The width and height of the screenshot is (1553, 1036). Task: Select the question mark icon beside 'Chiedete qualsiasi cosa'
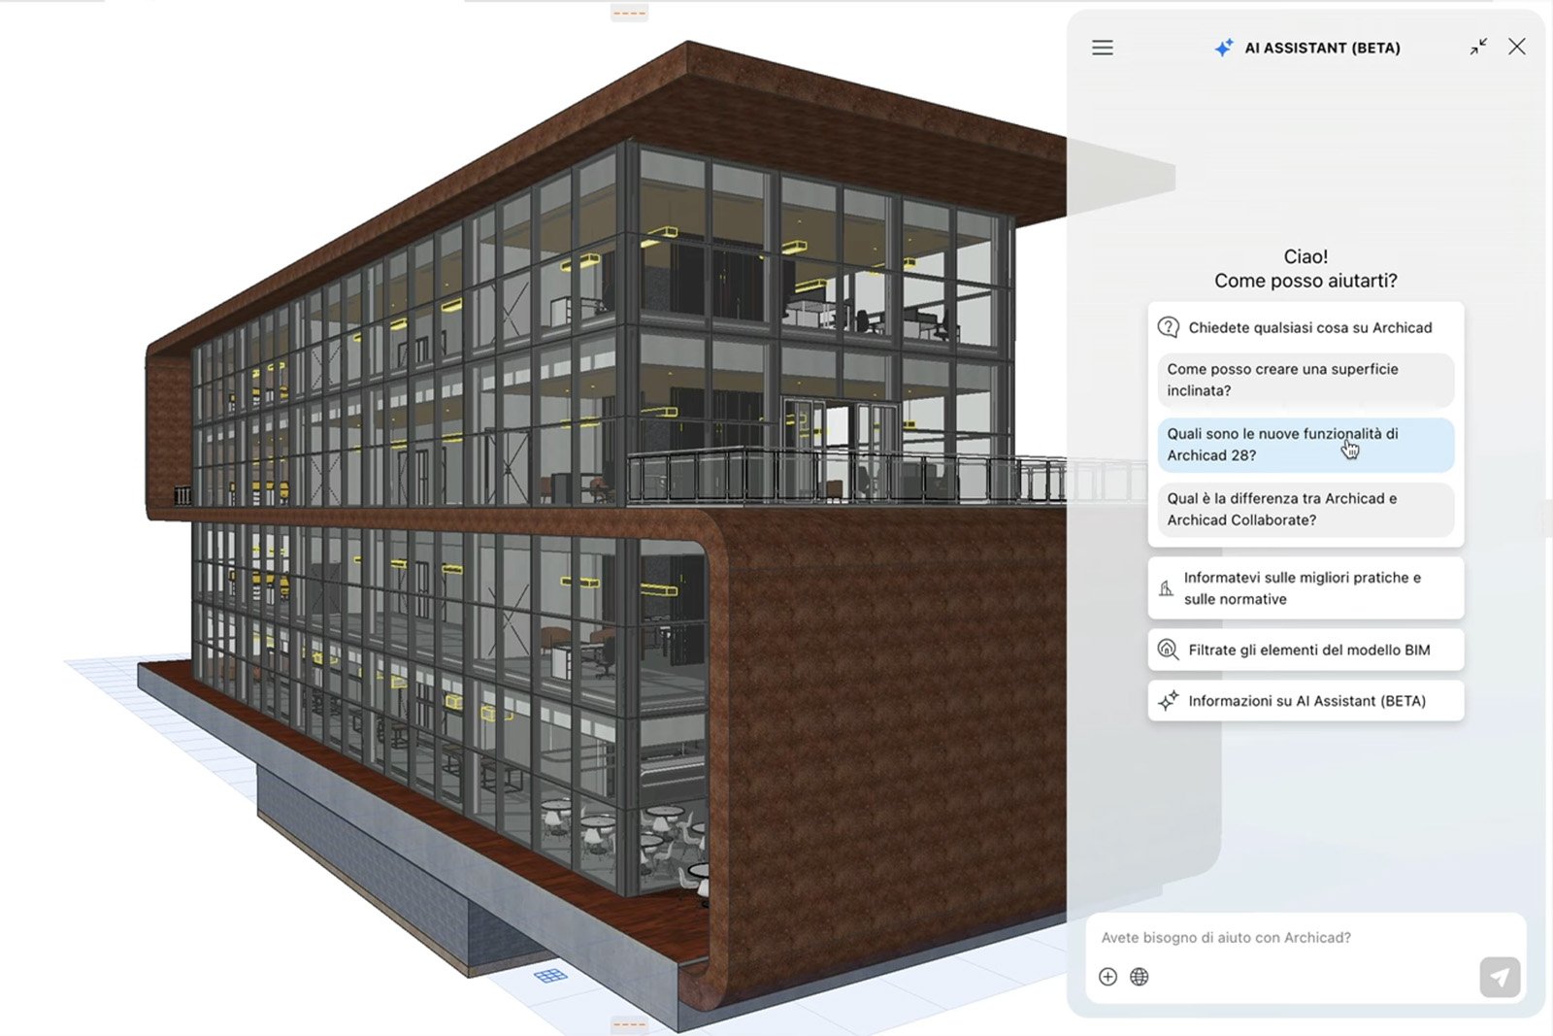pyautogui.click(x=1168, y=327)
